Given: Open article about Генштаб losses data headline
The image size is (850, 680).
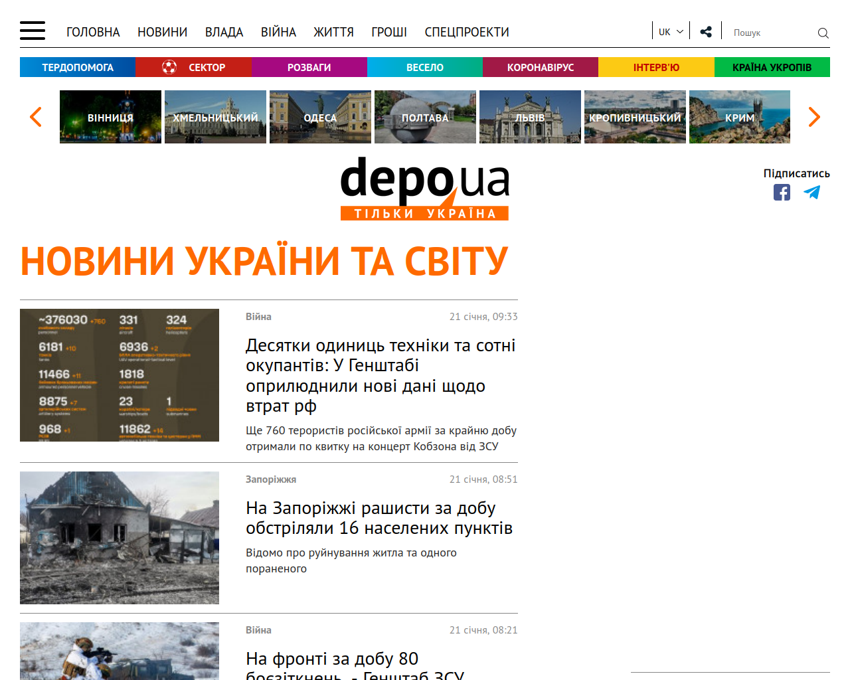Looking at the screenshot, I should [381, 375].
